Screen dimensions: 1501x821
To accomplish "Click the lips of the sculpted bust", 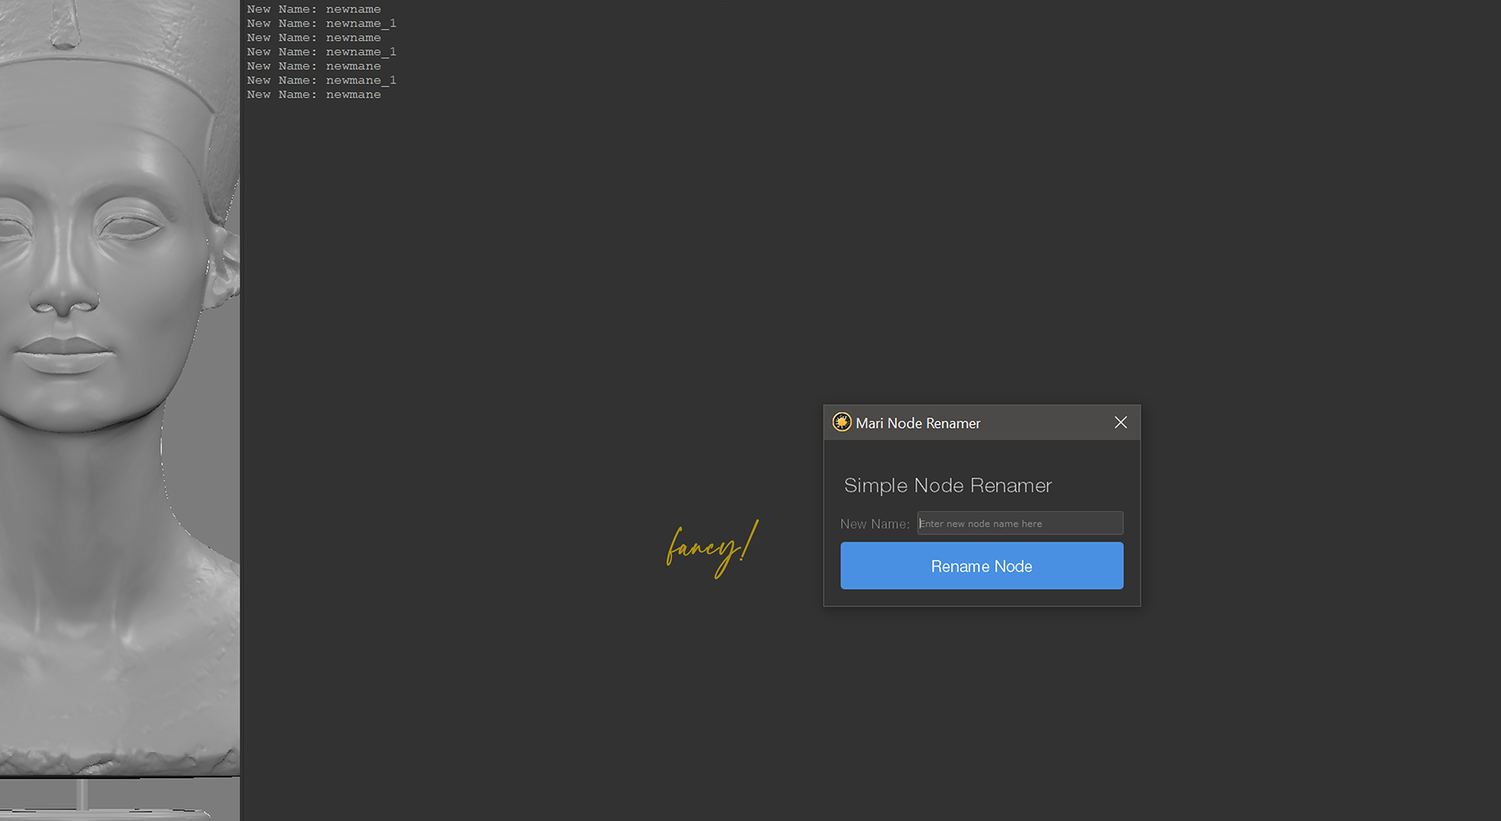I will pos(63,354).
